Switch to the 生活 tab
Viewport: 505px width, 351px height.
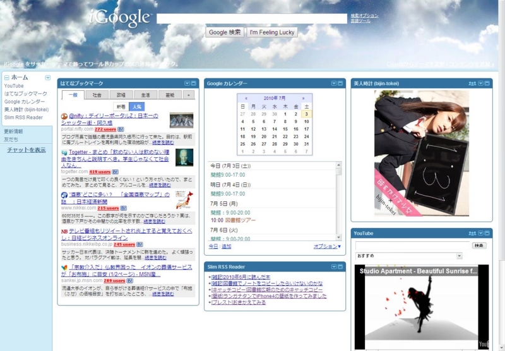tap(146, 95)
